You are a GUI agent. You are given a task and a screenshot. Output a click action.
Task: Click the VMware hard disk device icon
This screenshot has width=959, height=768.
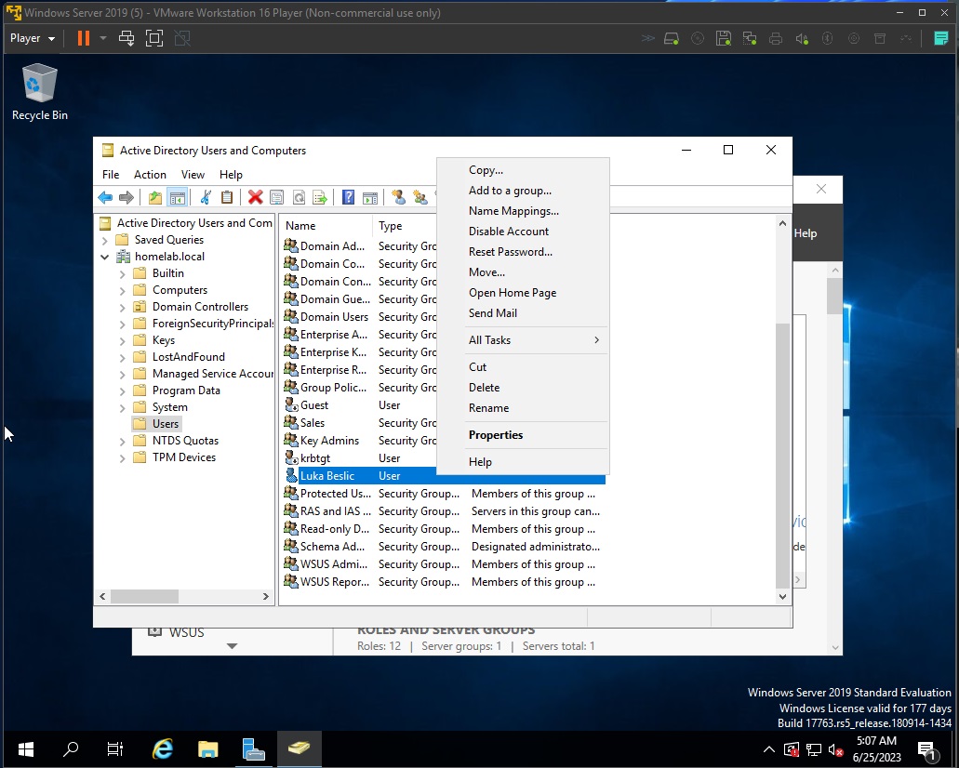[x=672, y=38]
